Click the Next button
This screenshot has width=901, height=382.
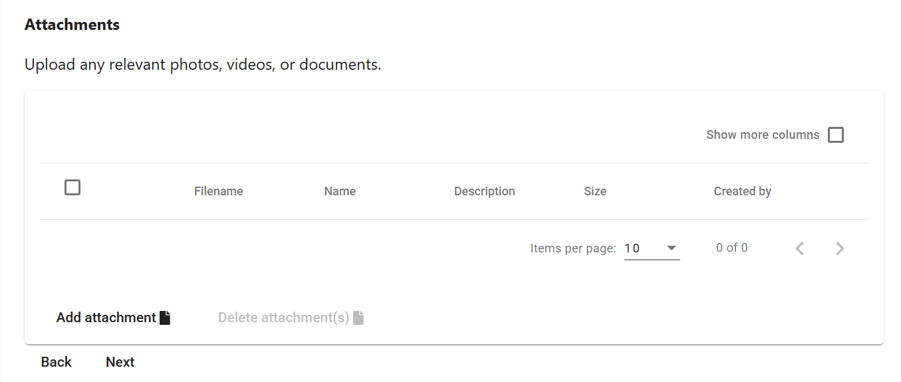120,362
